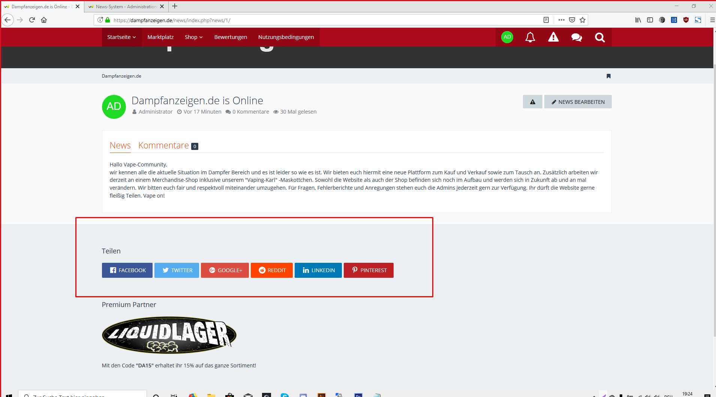Click the breadcrumb bookmark icon

point(608,76)
